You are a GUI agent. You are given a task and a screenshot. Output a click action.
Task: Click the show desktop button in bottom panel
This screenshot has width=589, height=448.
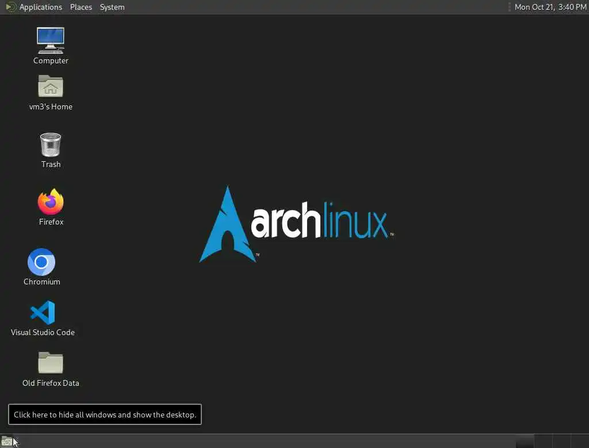7,442
